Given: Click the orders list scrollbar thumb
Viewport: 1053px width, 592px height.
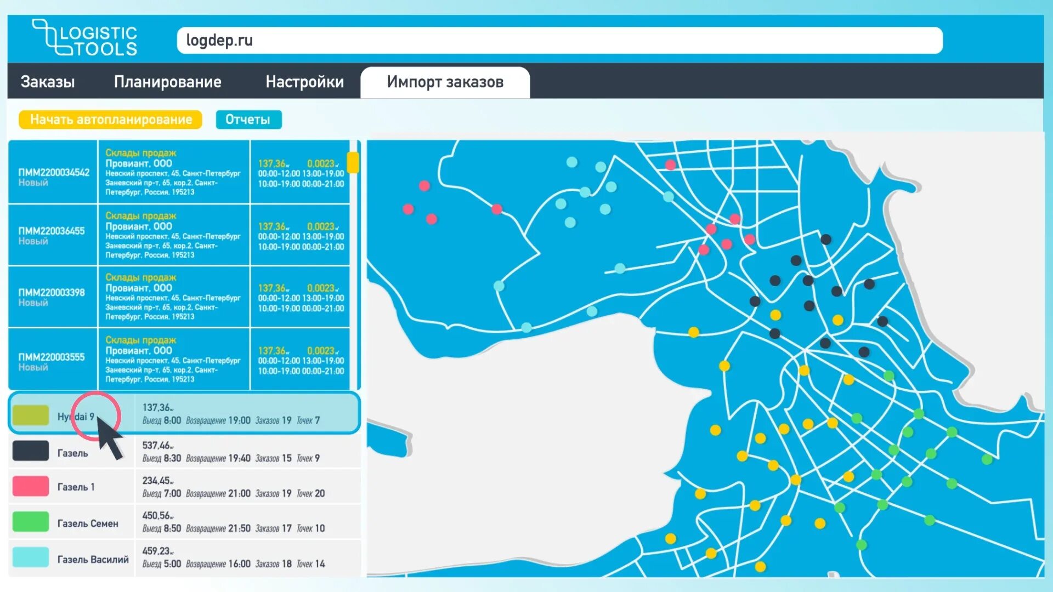Looking at the screenshot, I should [x=353, y=163].
